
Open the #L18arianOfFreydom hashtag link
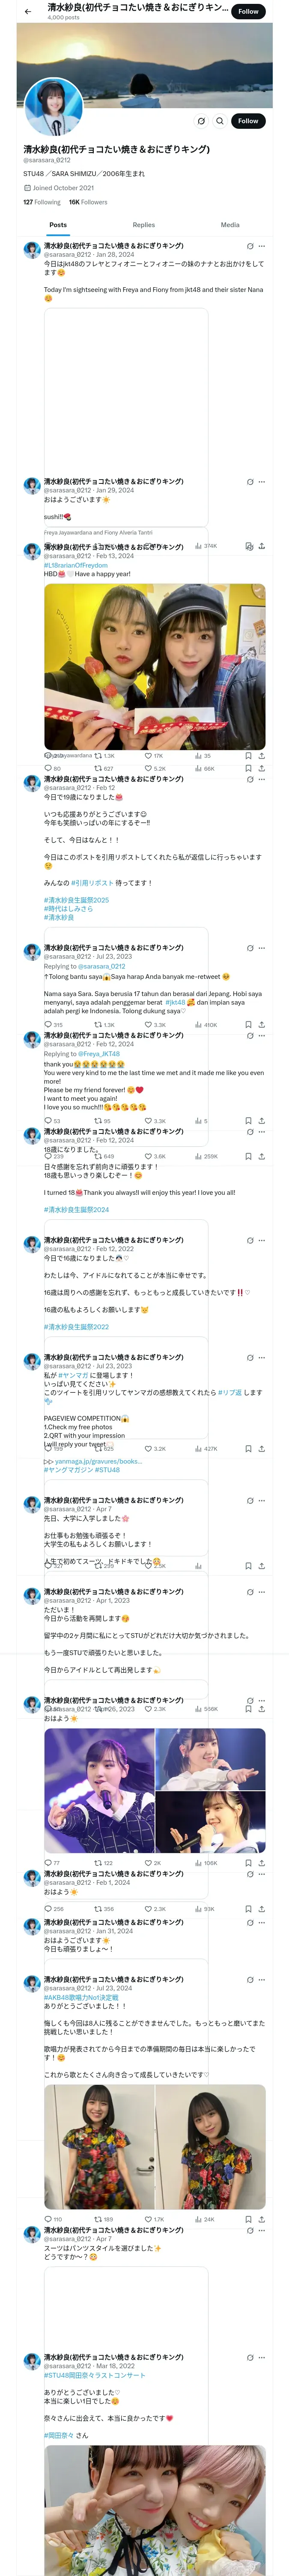click(x=76, y=565)
